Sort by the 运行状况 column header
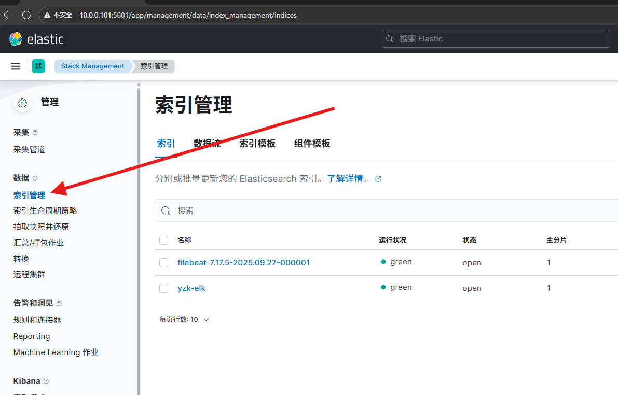 393,240
